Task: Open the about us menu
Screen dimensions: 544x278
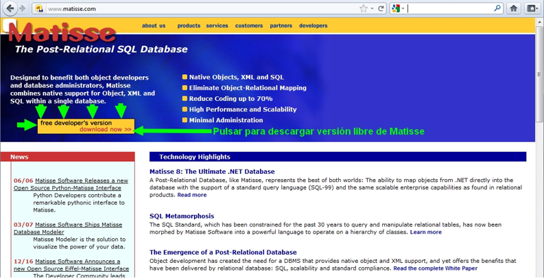Action: 154,25
